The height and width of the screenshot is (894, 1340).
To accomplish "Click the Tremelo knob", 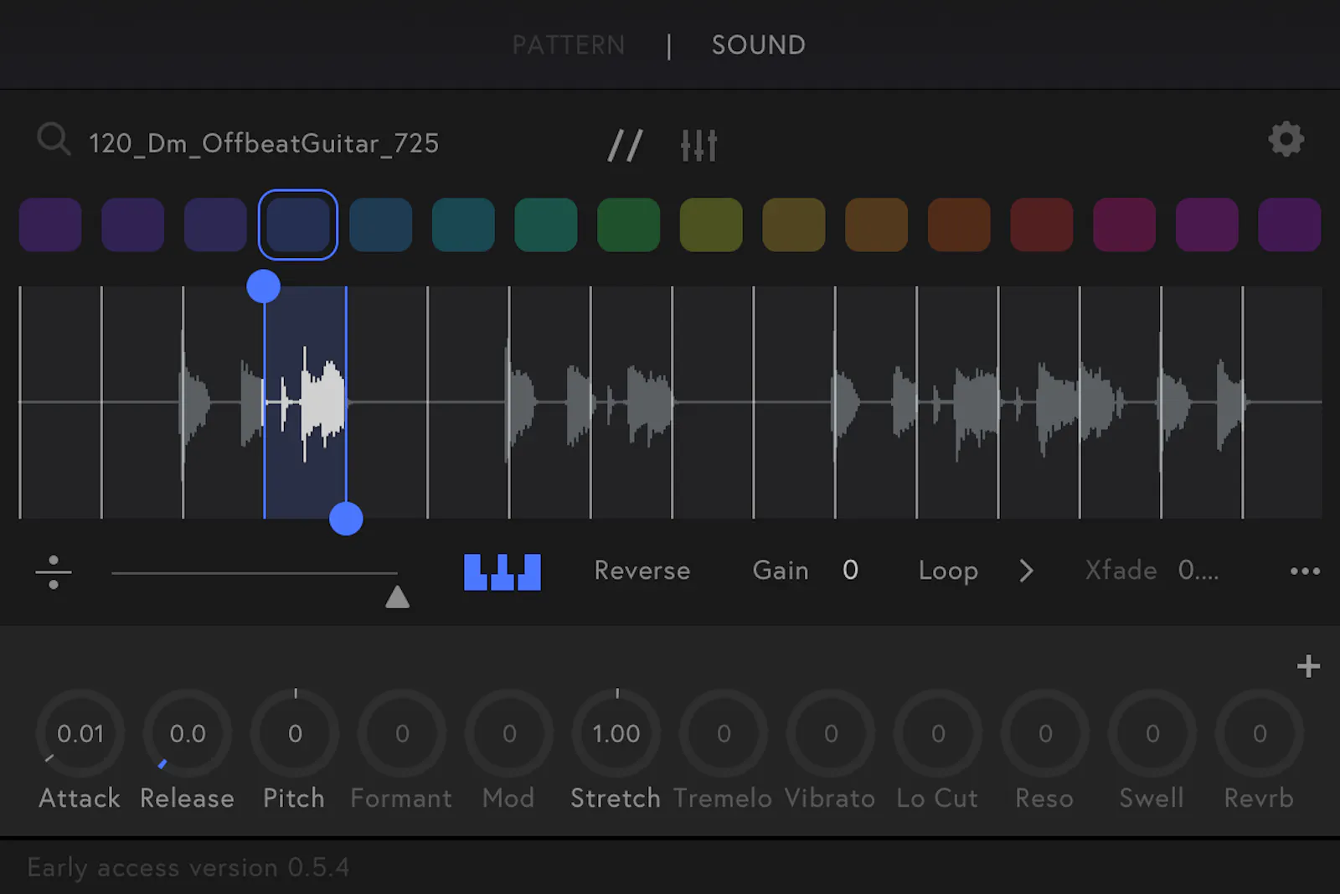I will click(x=724, y=733).
